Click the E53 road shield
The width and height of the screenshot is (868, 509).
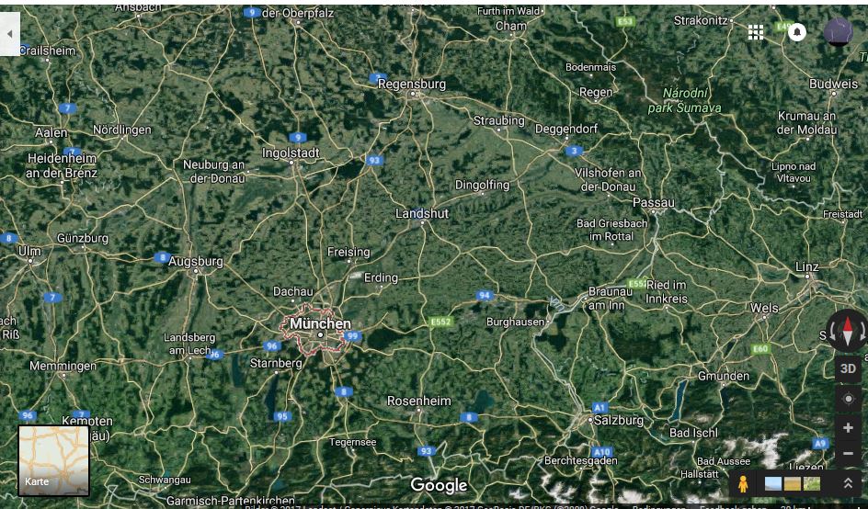coord(625,21)
